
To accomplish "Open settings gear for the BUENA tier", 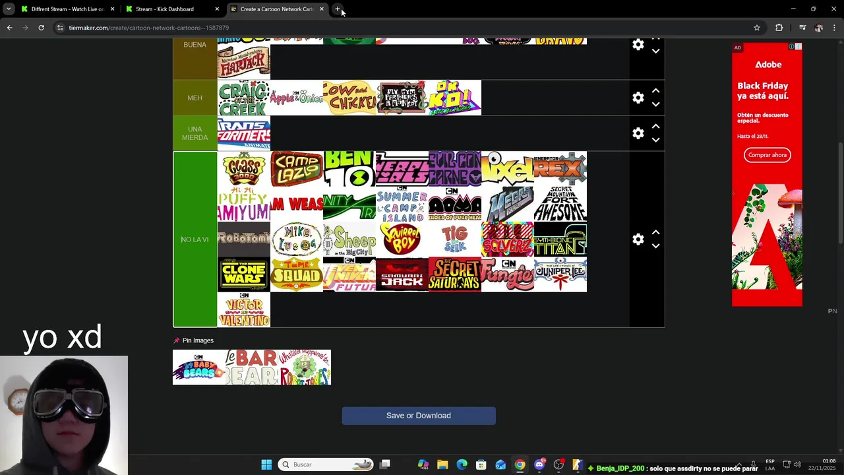I will pyautogui.click(x=638, y=45).
